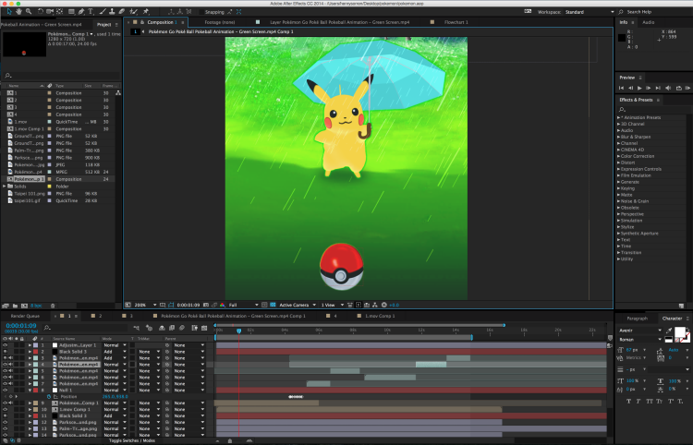Image resolution: width=693 pixels, height=445 pixels.
Task: Mute audio of layer 3 Pokémon mp4
Action: (x=10, y=358)
